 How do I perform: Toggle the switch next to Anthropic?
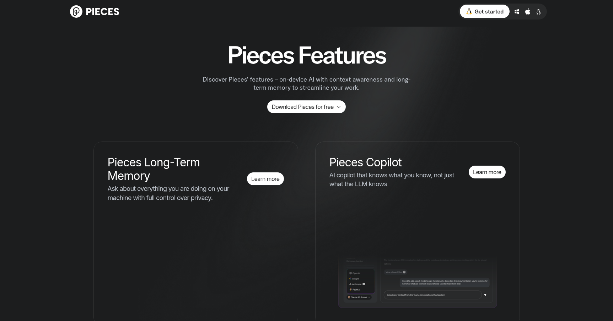coord(364,284)
